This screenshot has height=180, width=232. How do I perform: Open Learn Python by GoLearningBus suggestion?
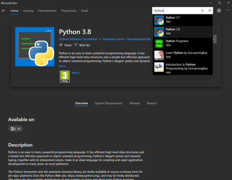(x=182, y=55)
